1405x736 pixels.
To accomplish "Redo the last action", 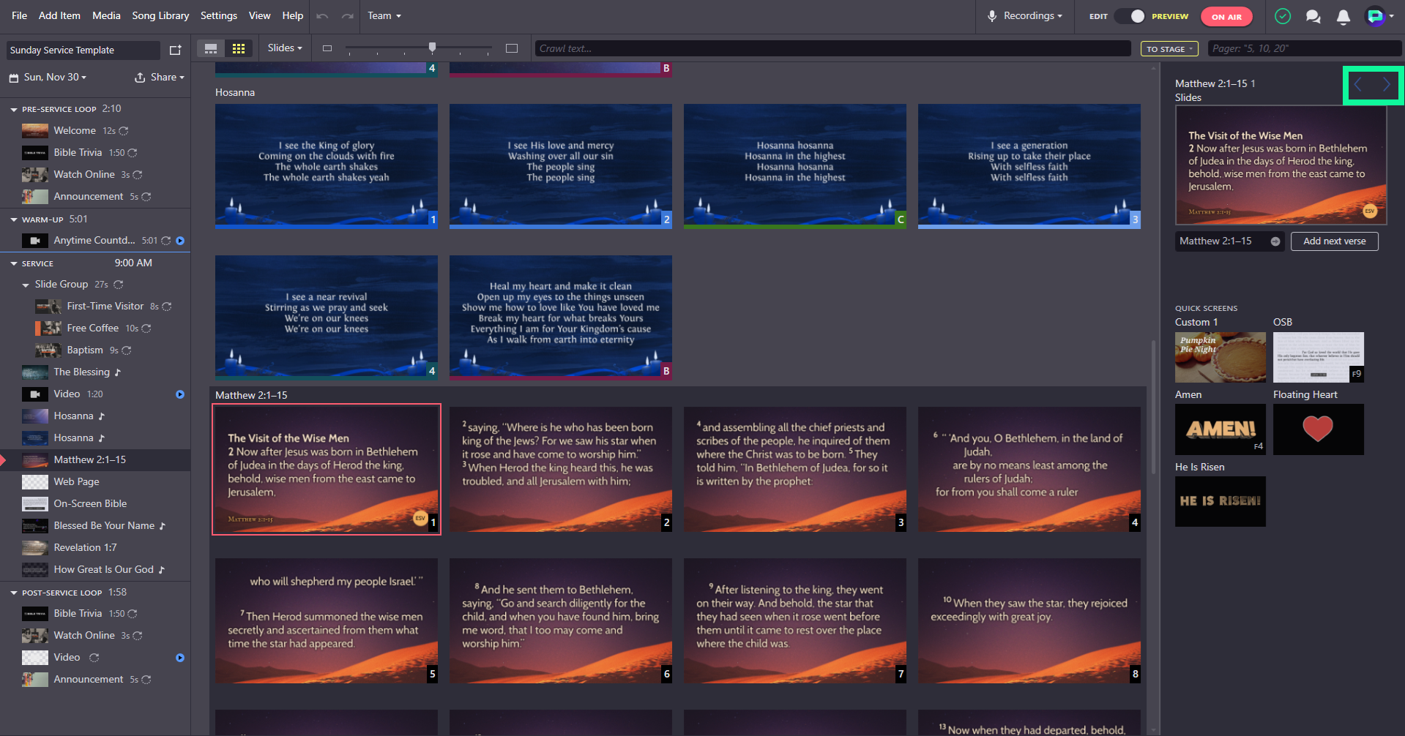I will tap(348, 15).
